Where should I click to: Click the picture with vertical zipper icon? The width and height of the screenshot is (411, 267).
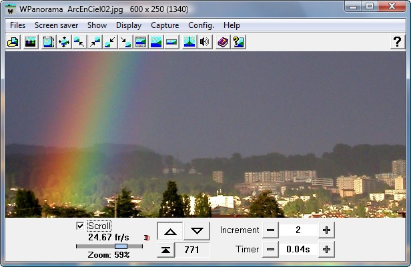[189, 42]
